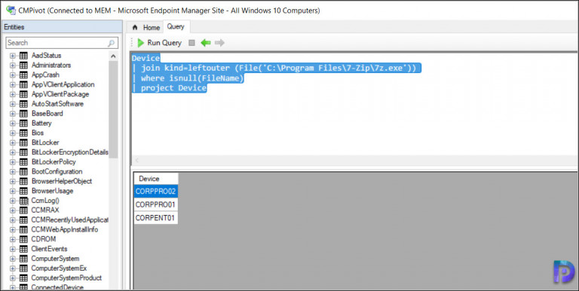Sort by the Device column header
The width and height of the screenshot is (579, 291).
(x=155, y=179)
